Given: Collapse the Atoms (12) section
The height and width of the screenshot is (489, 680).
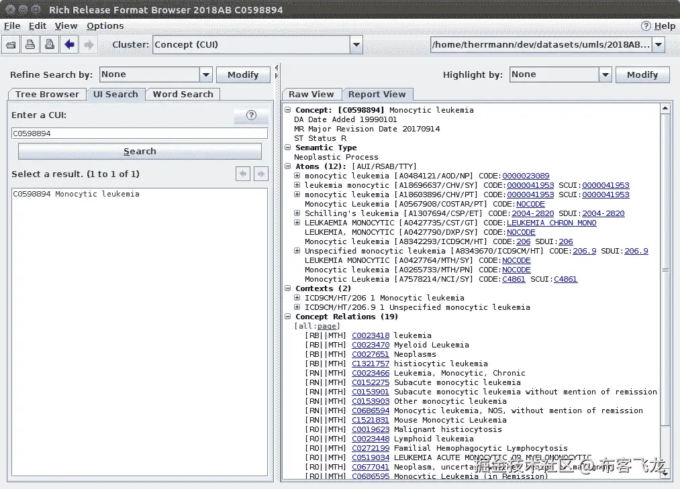Looking at the screenshot, I should point(287,166).
